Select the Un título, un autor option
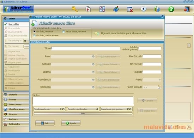Viewport: 194px width, 138px height. pyautogui.click(x=43, y=31)
